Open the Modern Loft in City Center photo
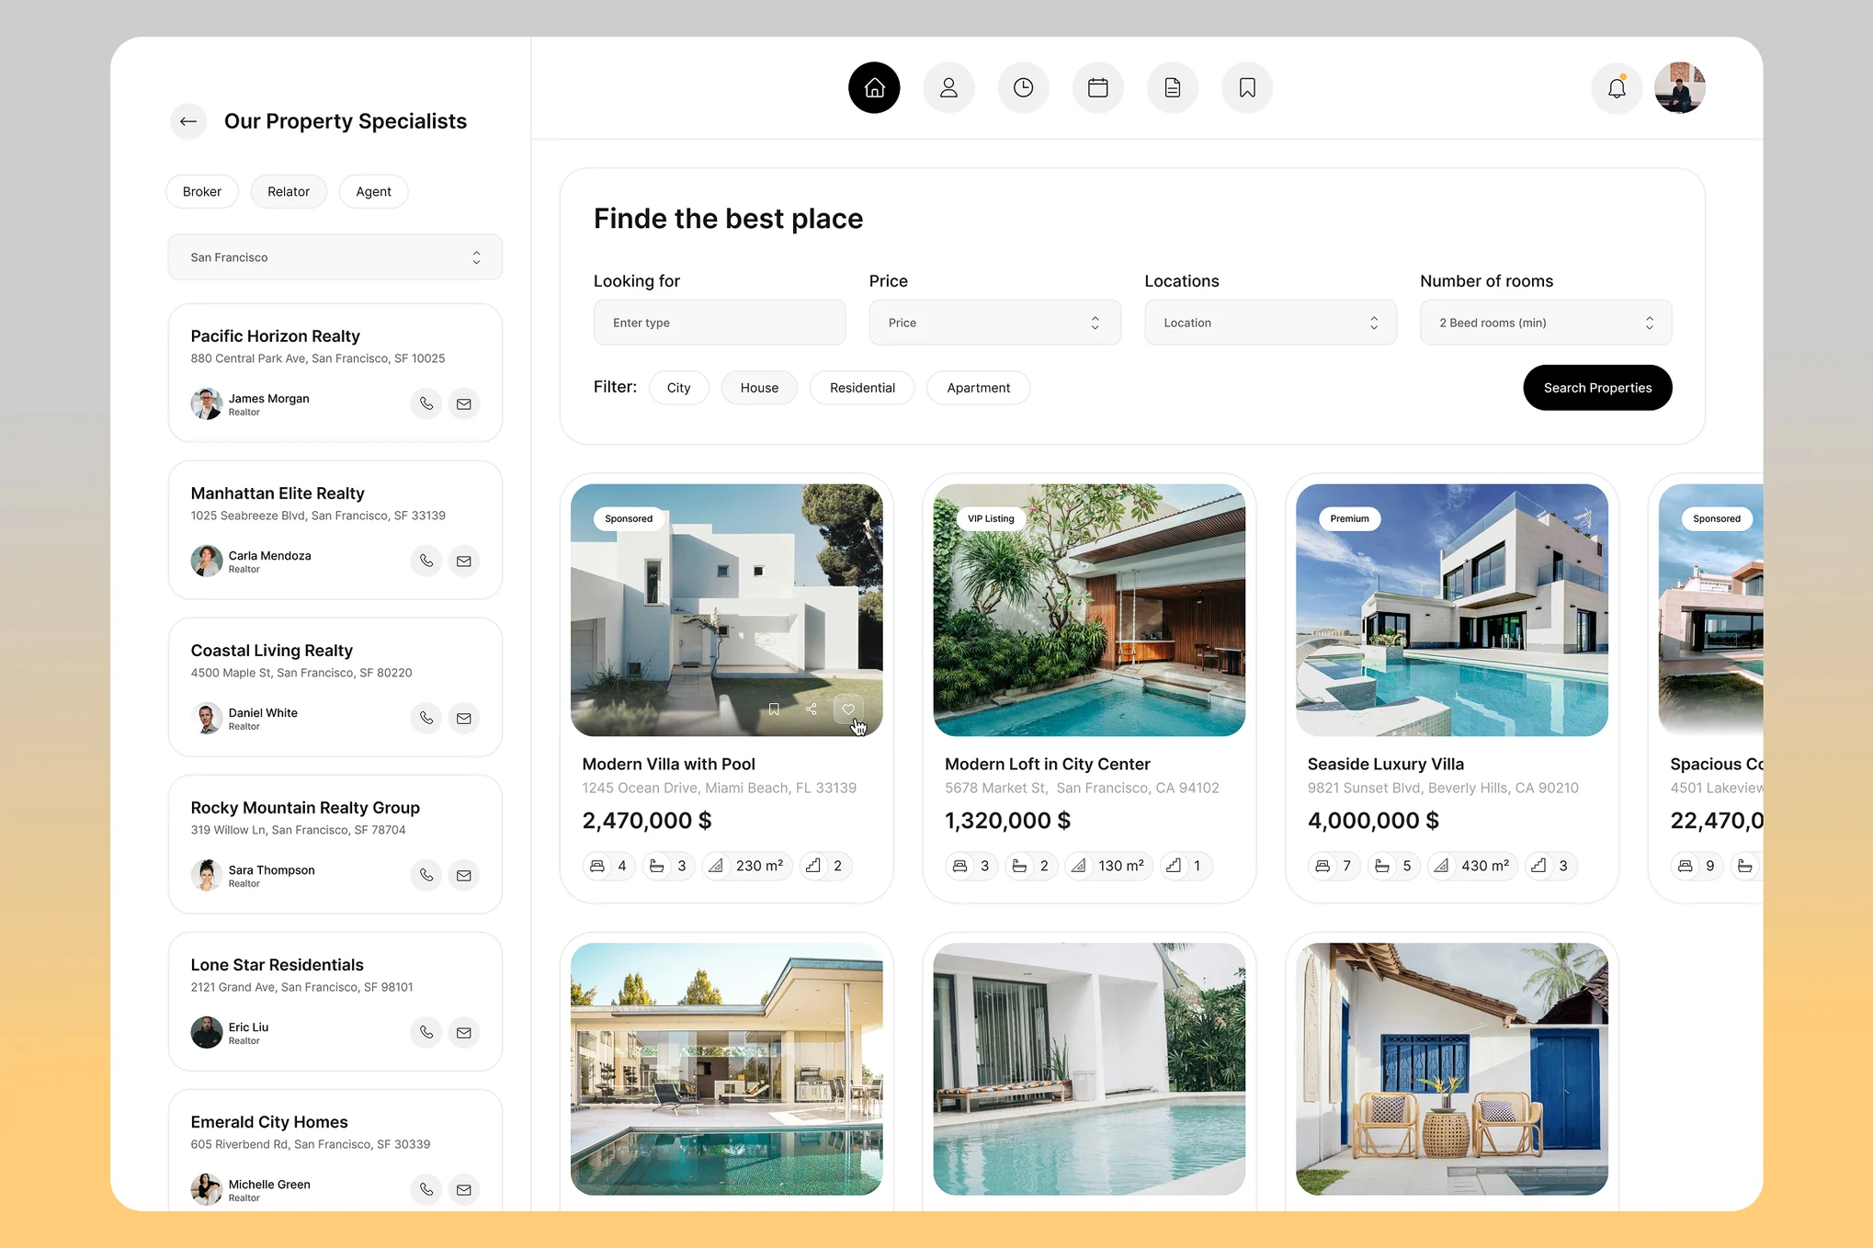Viewport: 1873px width, 1248px height. click(1089, 610)
